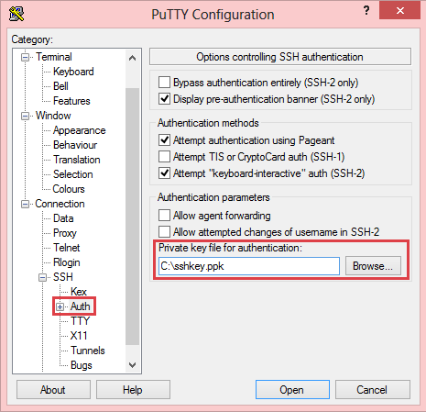This screenshot has width=426, height=412.
Task: Select Connection category
Action: pos(60,204)
